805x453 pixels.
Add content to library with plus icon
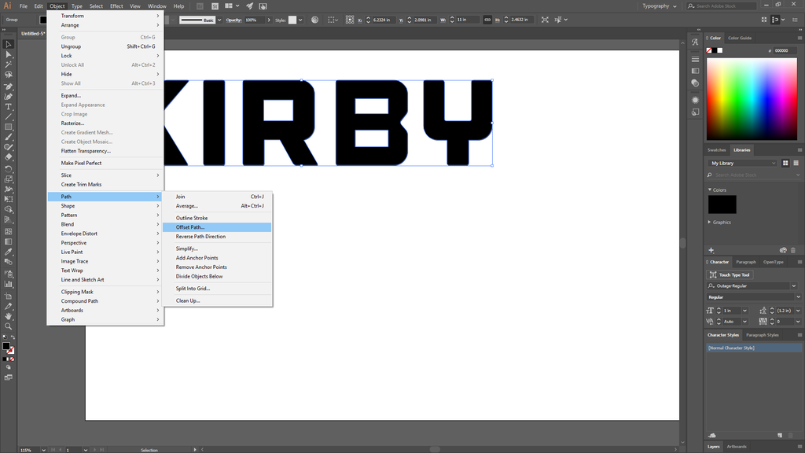pyautogui.click(x=711, y=250)
